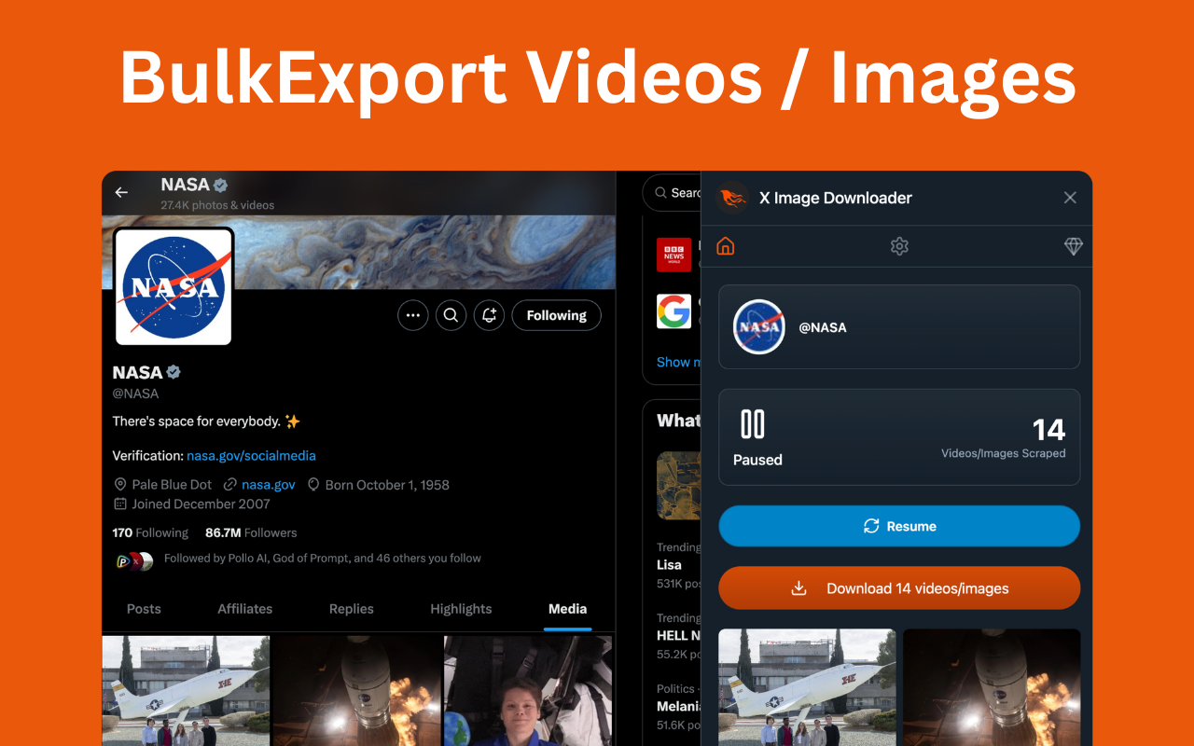
Task: Click the BBC News icon in the sidebar
Action: click(673, 255)
